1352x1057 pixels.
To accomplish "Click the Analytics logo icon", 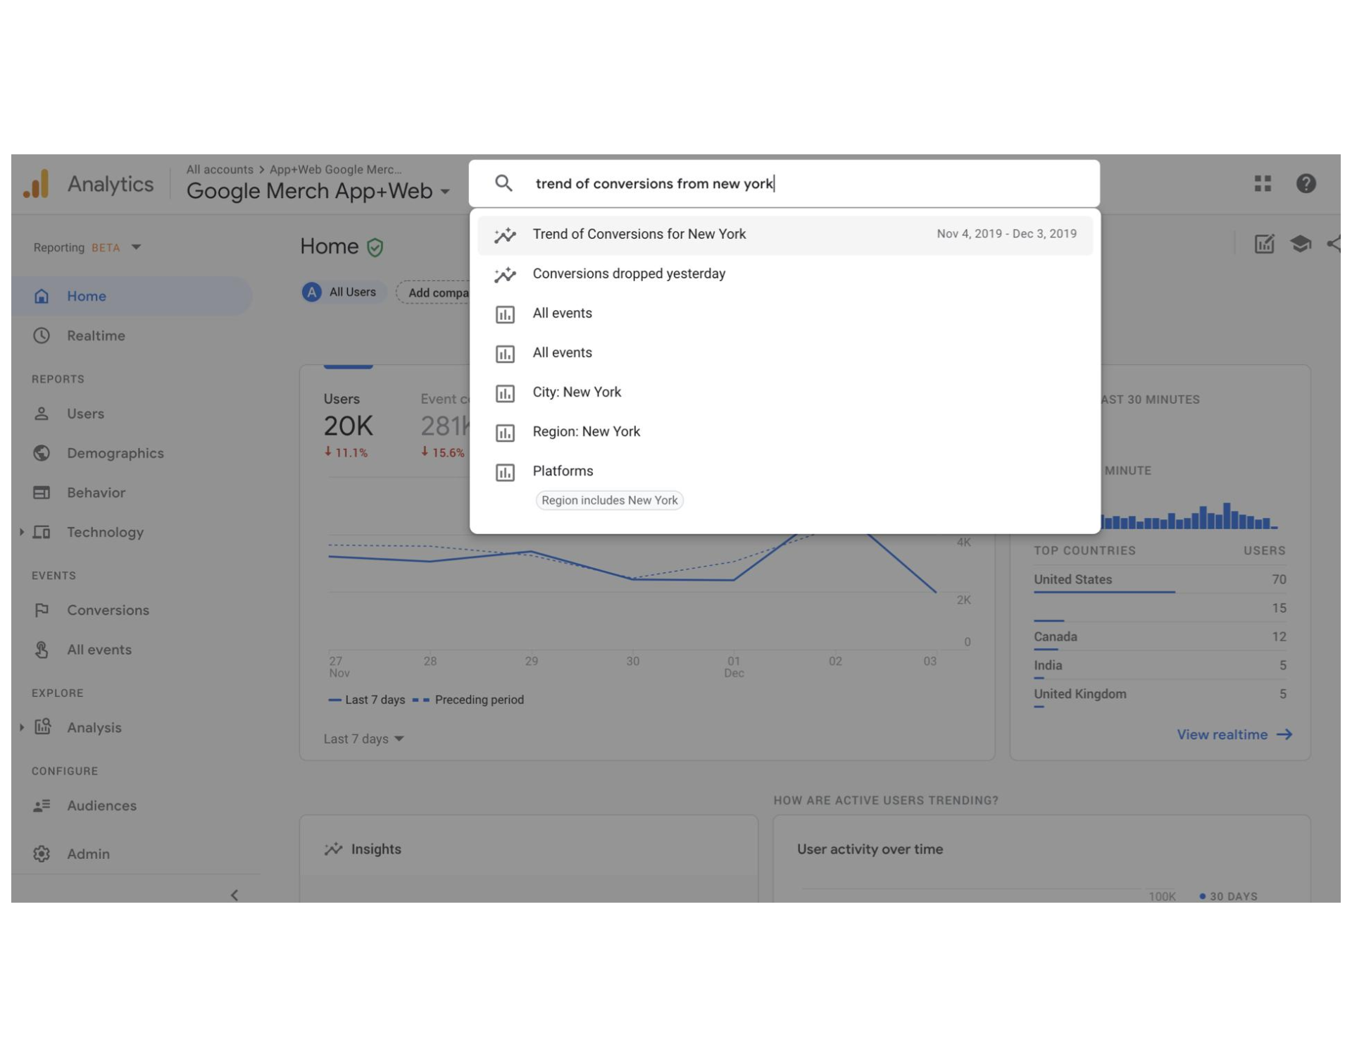I will tap(37, 184).
